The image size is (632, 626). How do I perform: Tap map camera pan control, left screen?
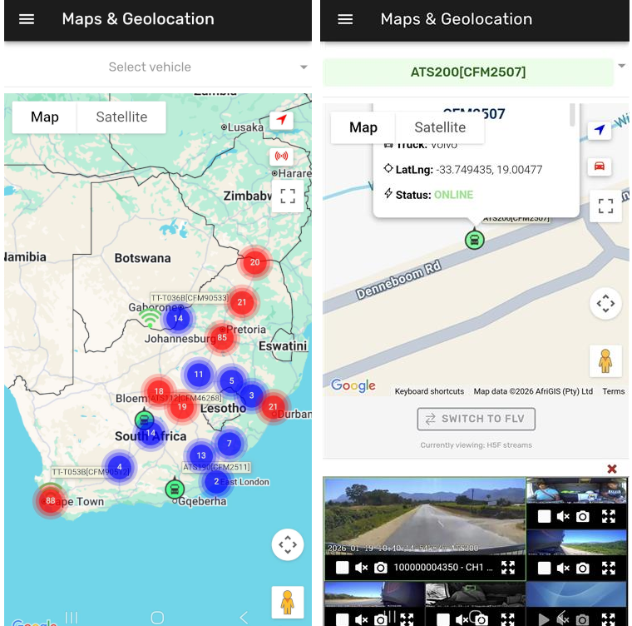[x=288, y=544]
